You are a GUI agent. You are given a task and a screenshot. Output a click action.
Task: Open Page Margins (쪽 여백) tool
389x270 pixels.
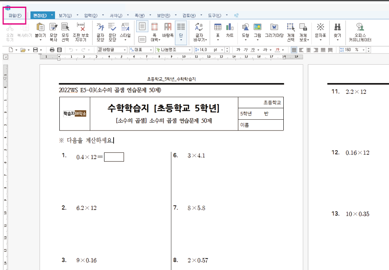click(x=155, y=27)
